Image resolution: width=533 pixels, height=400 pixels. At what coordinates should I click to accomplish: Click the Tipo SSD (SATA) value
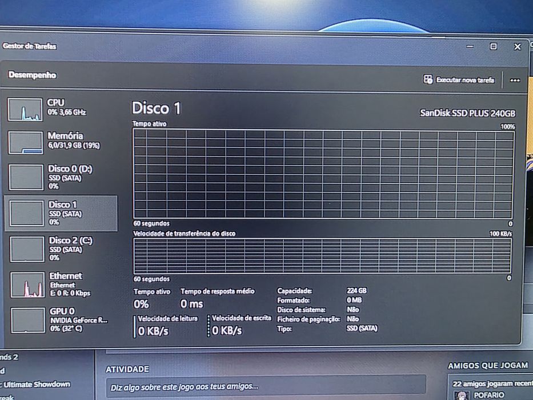coord(362,328)
